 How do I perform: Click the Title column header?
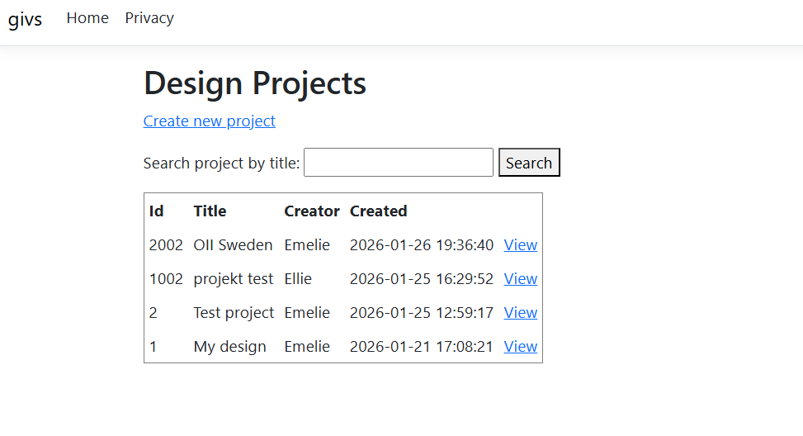point(210,211)
